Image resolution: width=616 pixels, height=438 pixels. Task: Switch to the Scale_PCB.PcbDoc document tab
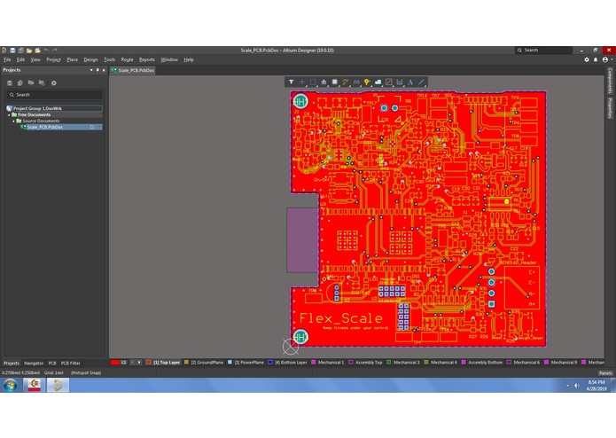click(133, 70)
